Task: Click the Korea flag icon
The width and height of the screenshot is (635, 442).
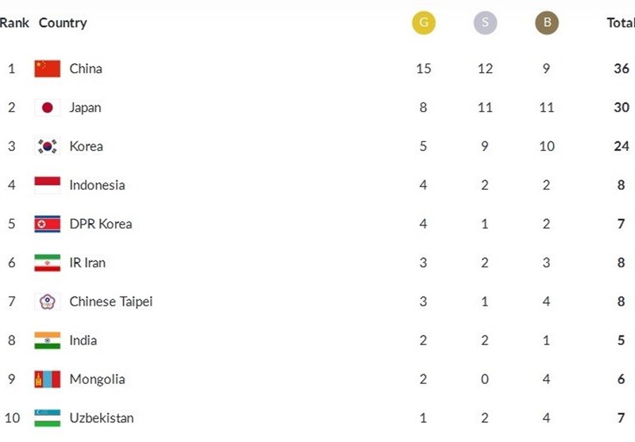Action: [x=48, y=146]
